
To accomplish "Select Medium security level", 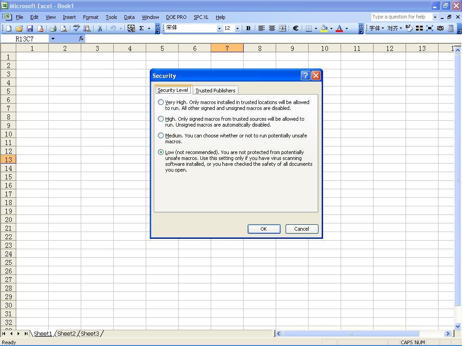I will [x=161, y=135].
